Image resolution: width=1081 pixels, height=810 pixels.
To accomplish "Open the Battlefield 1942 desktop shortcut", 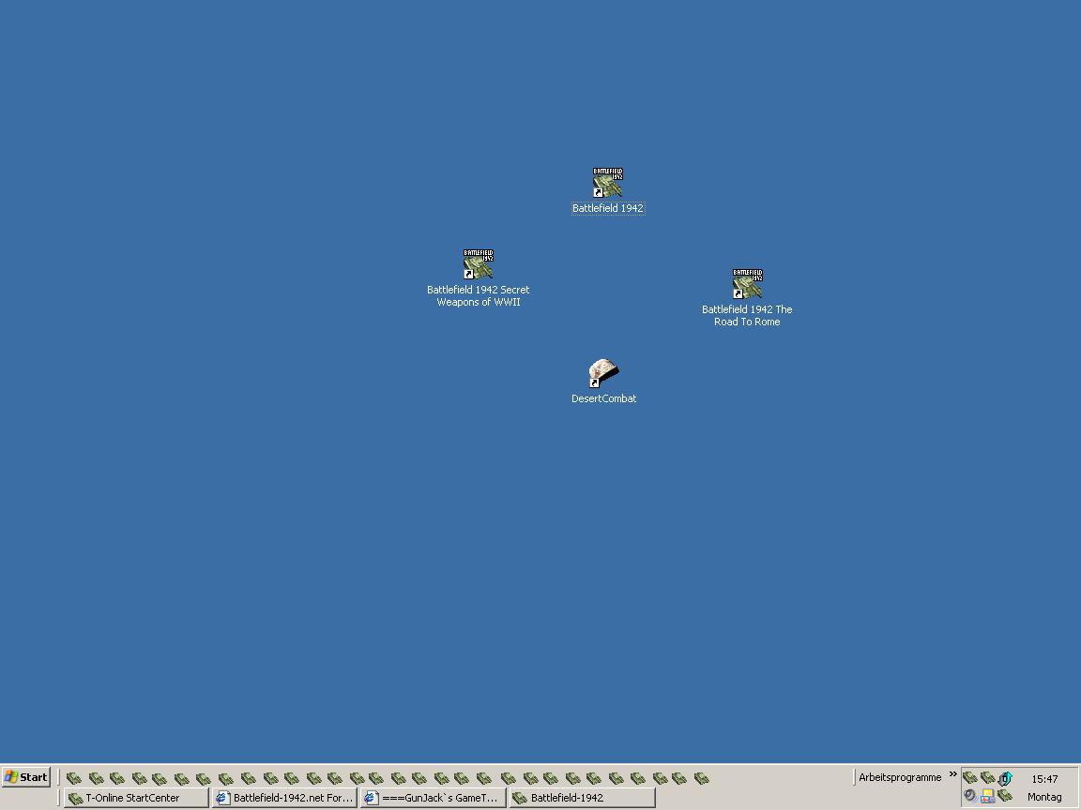I will (607, 184).
